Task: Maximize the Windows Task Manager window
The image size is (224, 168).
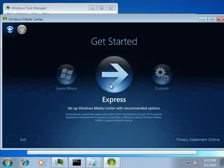Action: 102,8
